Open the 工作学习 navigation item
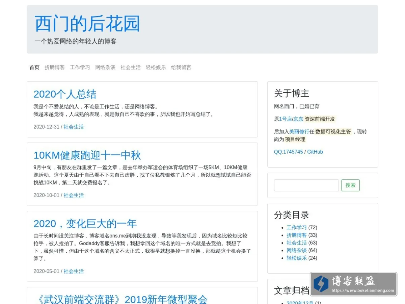The image size is (405, 304). 80,67
